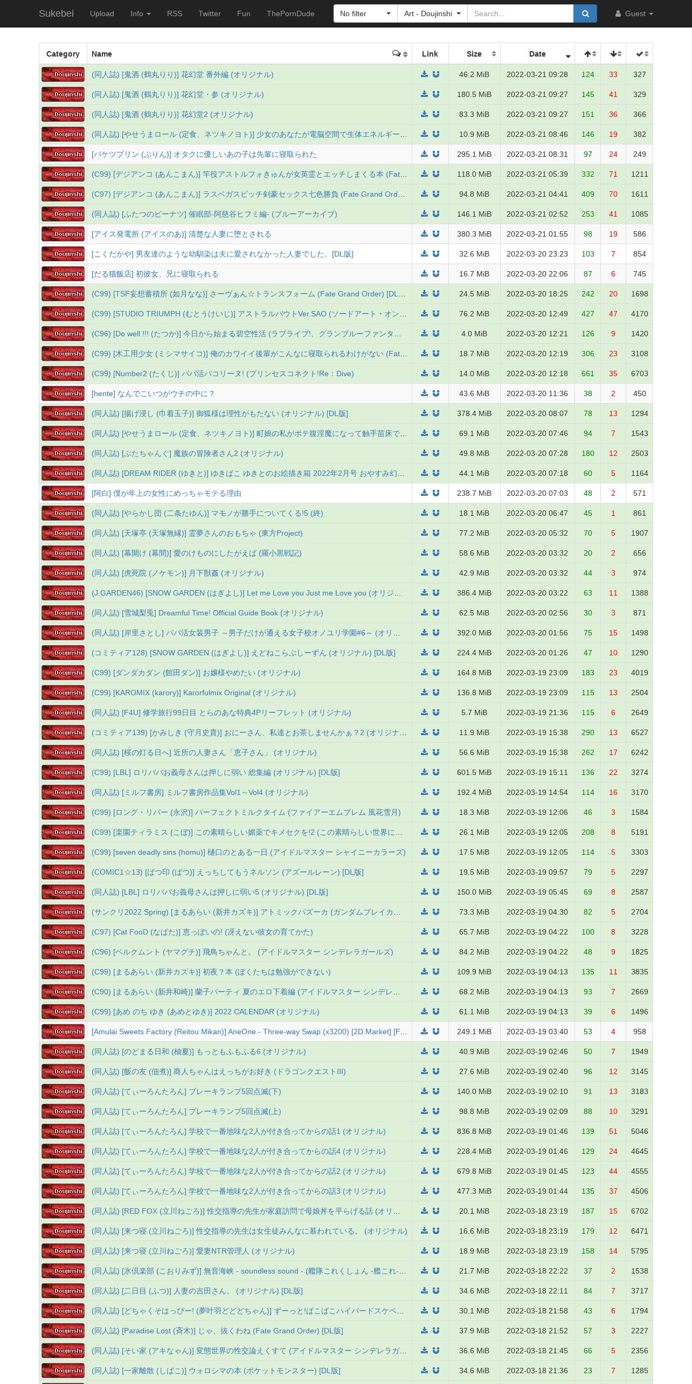The width and height of the screenshot is (692, 1384).
Task: Download torrent file for the 295.1 MiB entry
Action: tap(425, 154)
